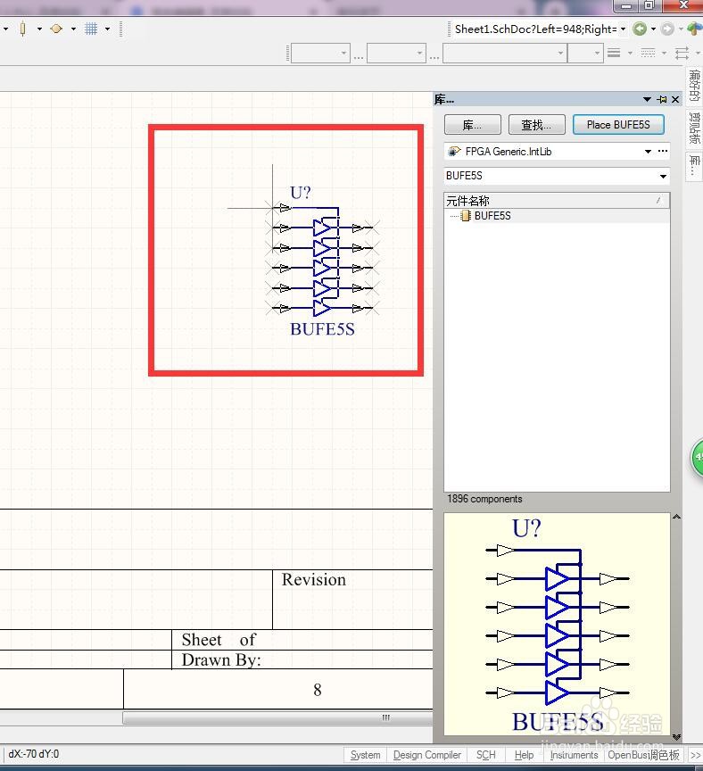Click the Revision title block field

314,580
